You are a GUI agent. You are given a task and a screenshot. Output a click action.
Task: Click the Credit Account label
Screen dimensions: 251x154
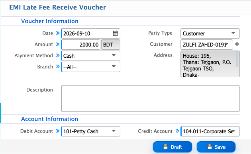(155, 131)
